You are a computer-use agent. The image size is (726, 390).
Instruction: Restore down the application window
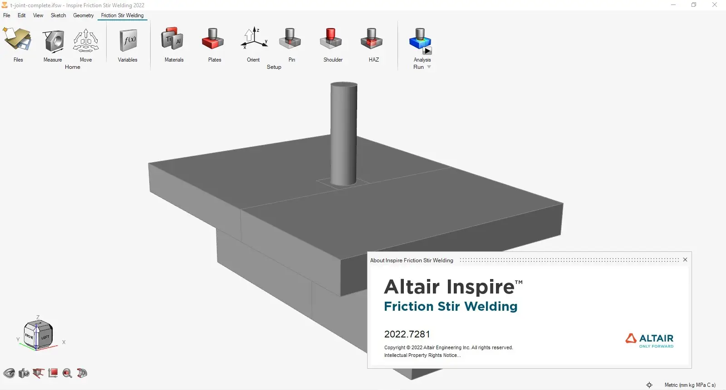tap(694, 5)
